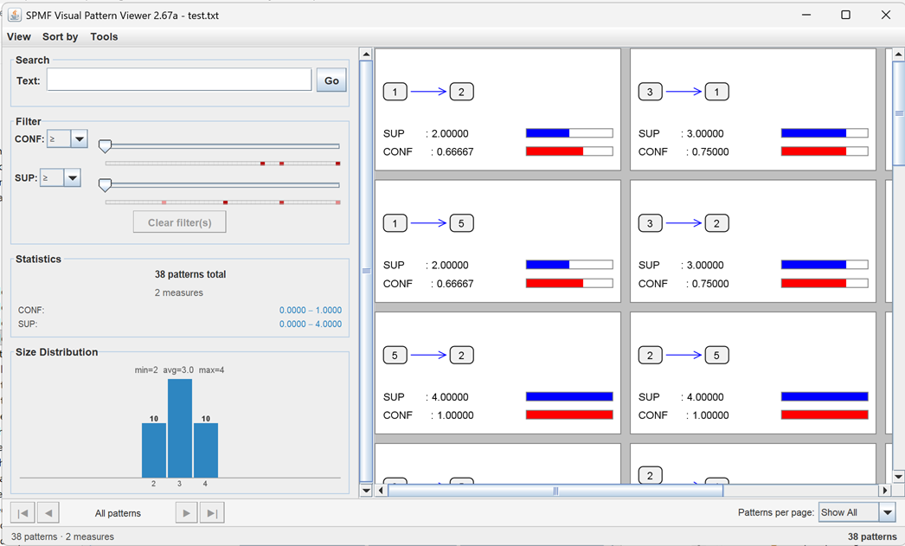Click the '2 measures' statistics text
The height and width of the screenshot is (546, 905).
(x=178, y=292)
